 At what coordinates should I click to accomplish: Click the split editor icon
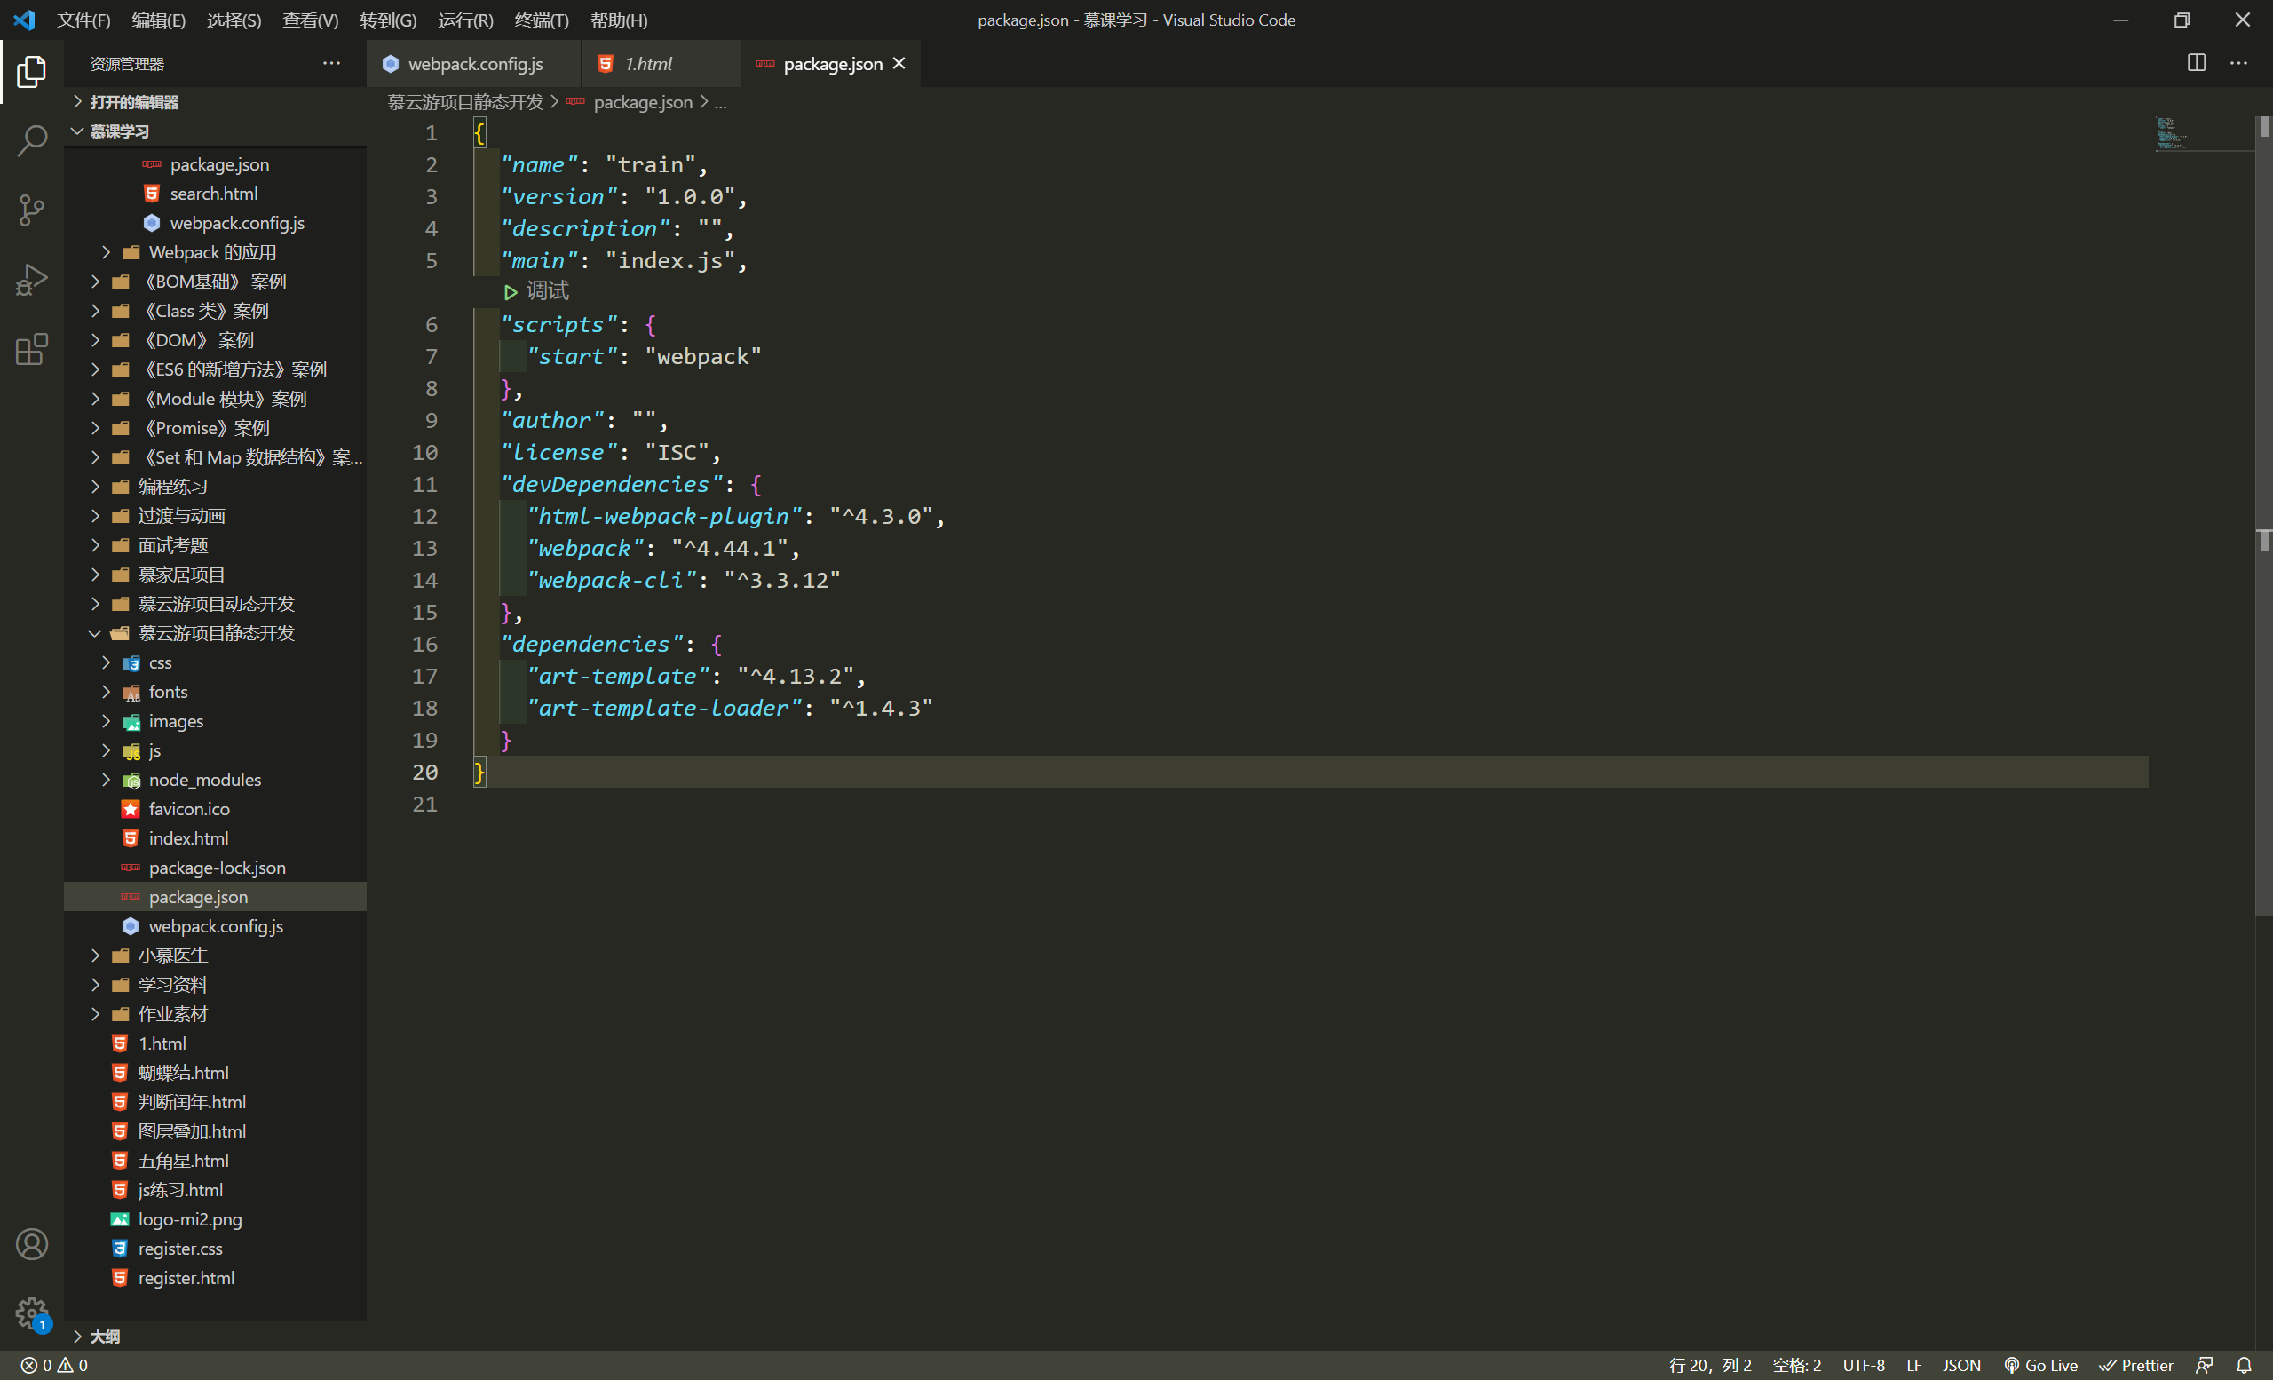(2196, 63)
